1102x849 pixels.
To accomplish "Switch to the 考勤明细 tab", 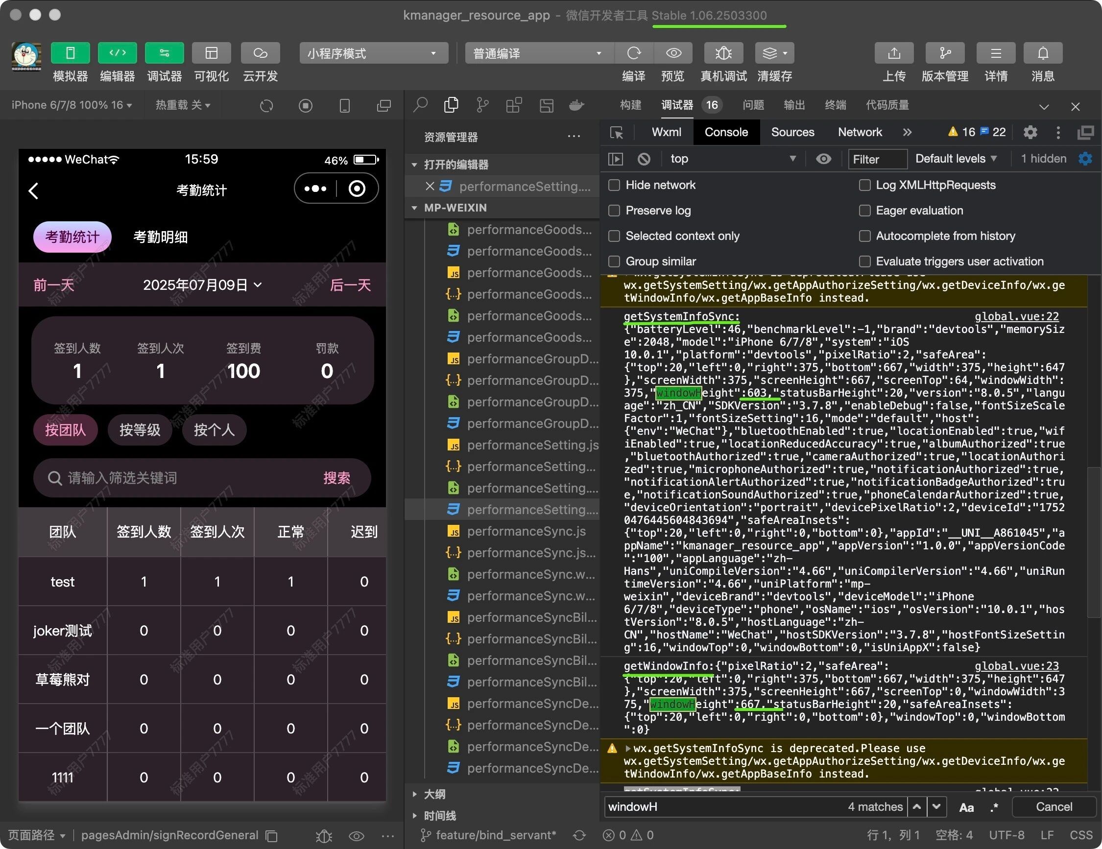I will click(161, 237).
